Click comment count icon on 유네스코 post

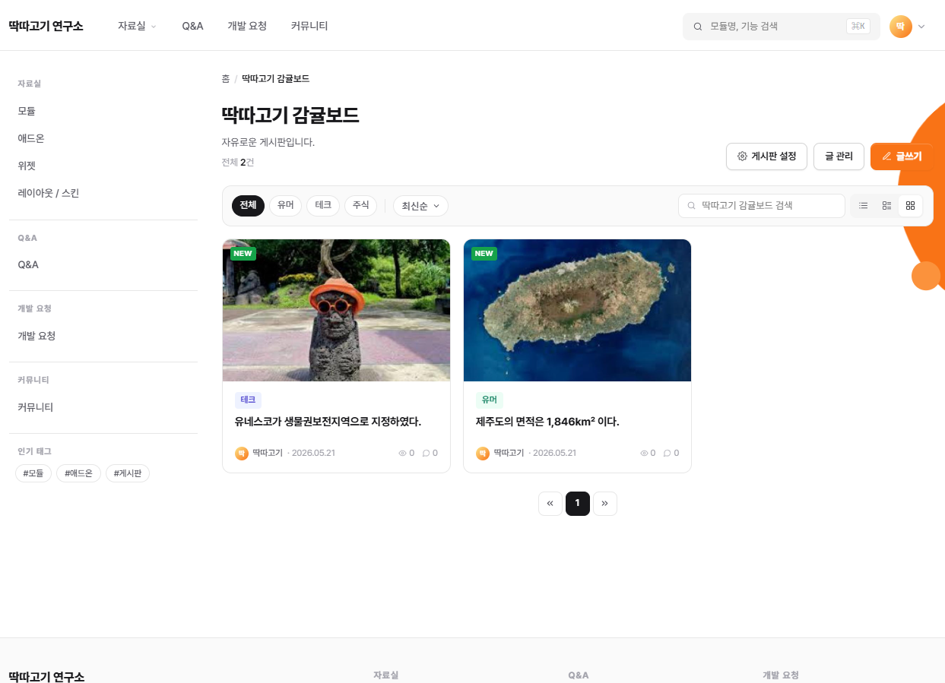(427, 454)
